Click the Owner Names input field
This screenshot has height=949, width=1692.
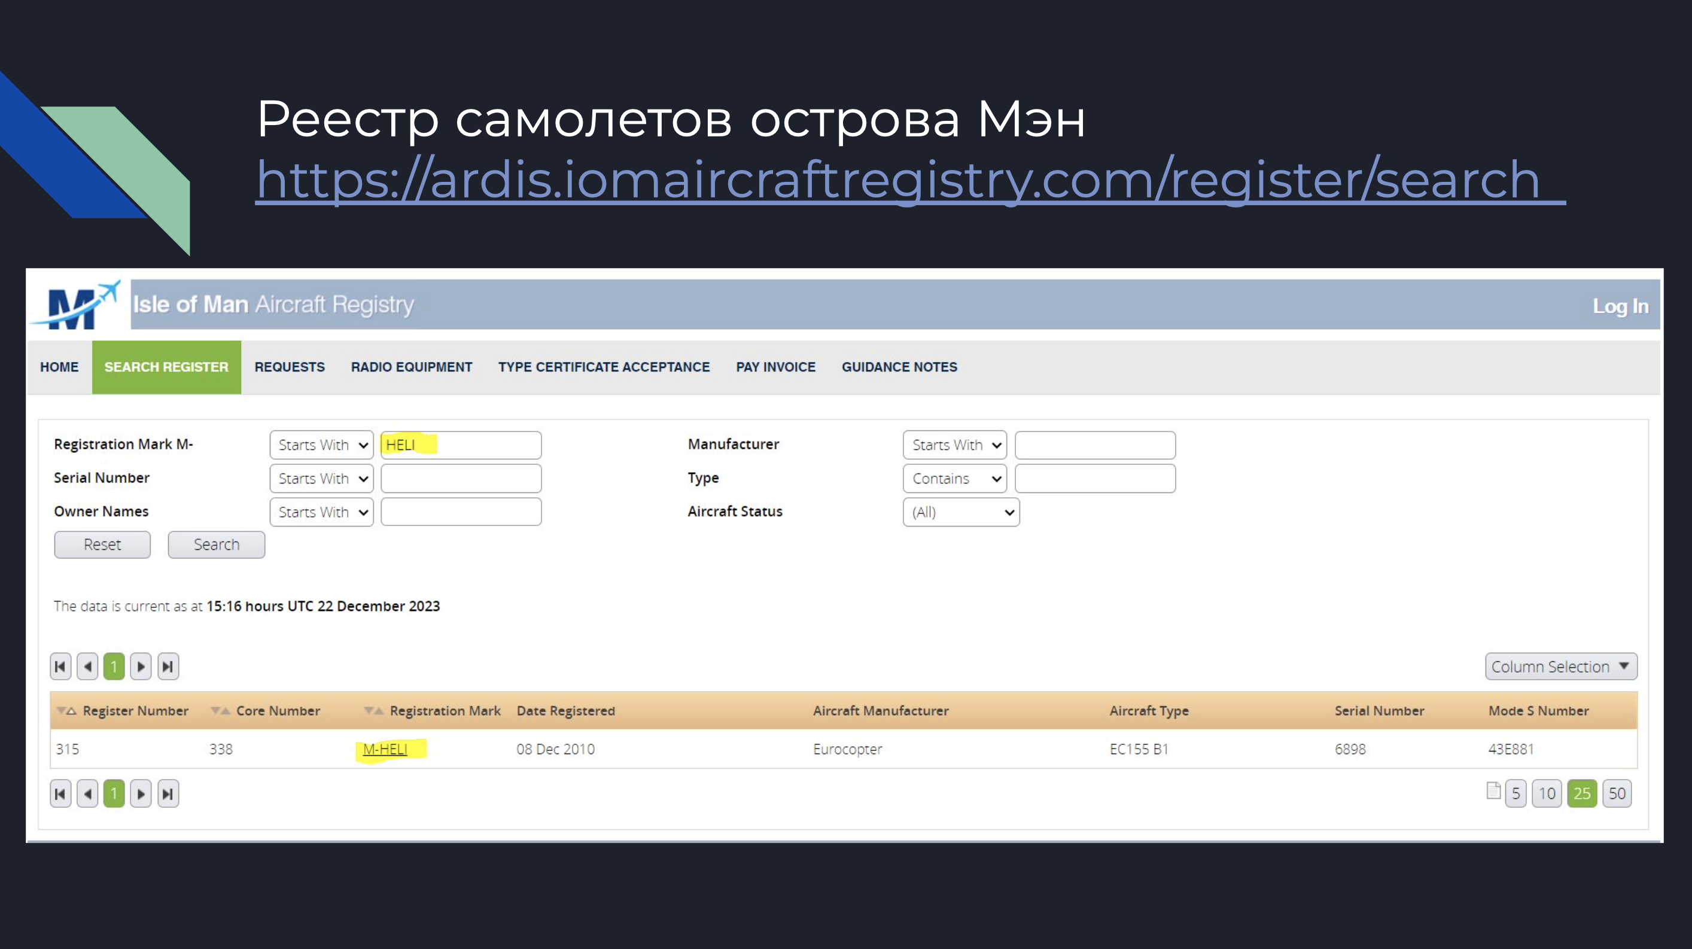coord(461,512)
